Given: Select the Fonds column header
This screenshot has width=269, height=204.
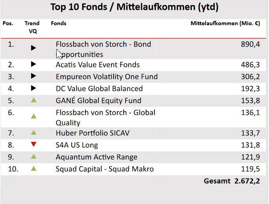Looking at the screenshot, I should pos(59,24).
